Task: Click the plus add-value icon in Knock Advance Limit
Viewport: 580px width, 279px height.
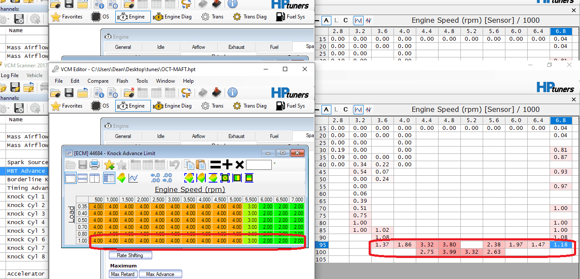Action: coord(227,165)
